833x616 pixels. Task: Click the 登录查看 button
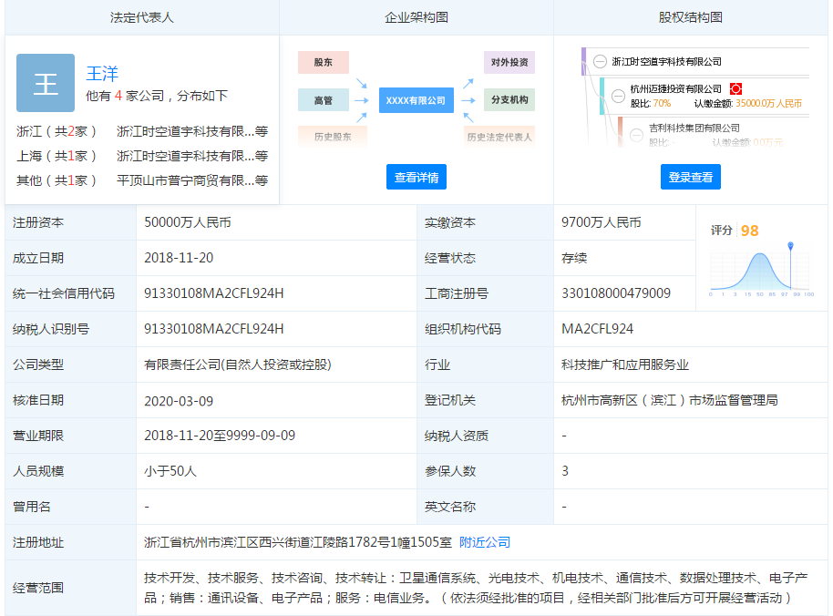(690, 177)
